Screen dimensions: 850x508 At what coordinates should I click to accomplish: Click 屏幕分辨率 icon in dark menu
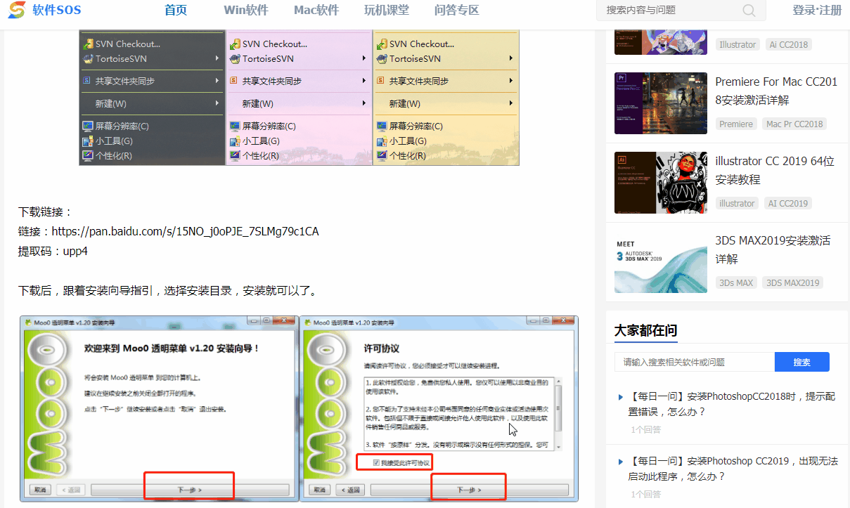88,126
